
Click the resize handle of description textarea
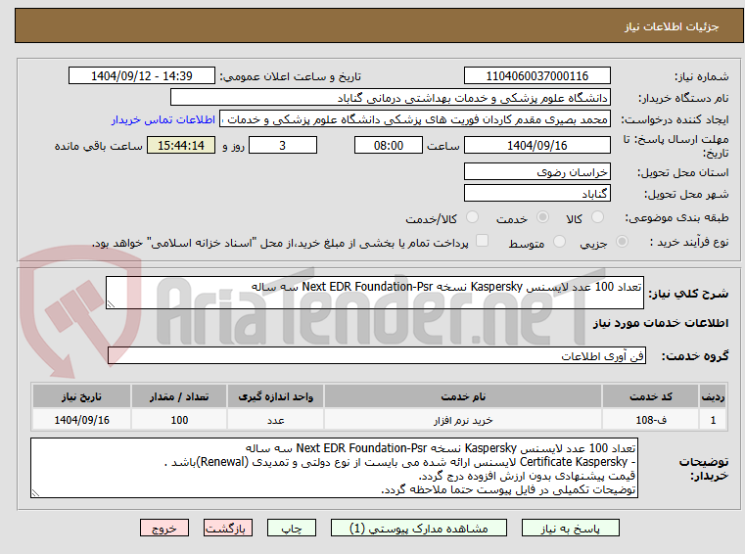[111, 304]
